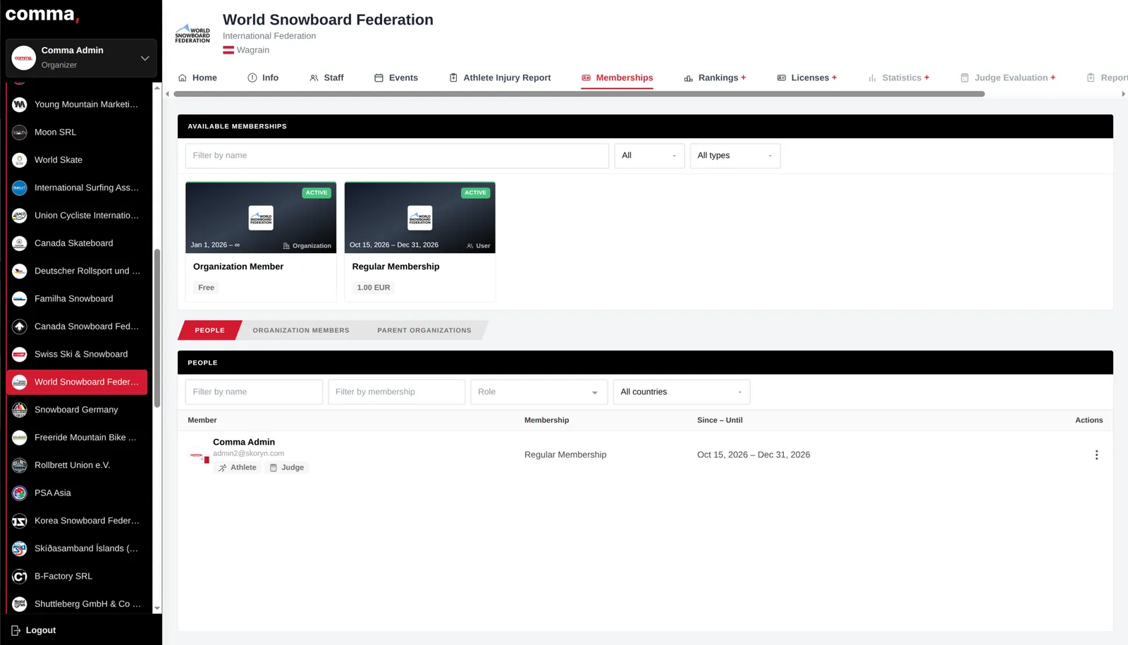Switch to the Home tab
Viewport: 1128px width, 645px height.
197,78
